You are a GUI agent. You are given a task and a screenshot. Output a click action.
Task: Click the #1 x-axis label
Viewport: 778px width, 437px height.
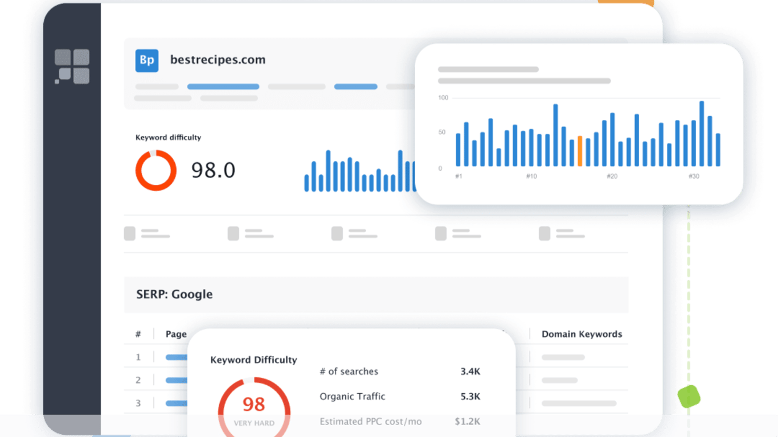[x=459, y=176]
